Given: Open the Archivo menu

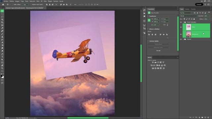Looking at the screenshot, I should pyautogui.click(x=6, y=1).
